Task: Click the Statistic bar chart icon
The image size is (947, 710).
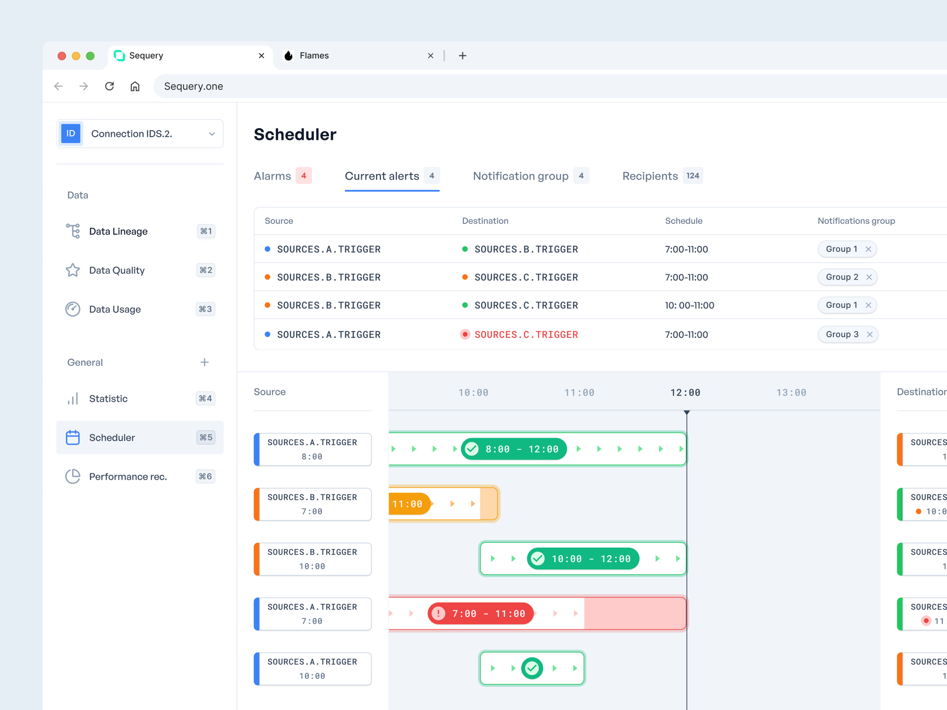Action: (73, 398)
